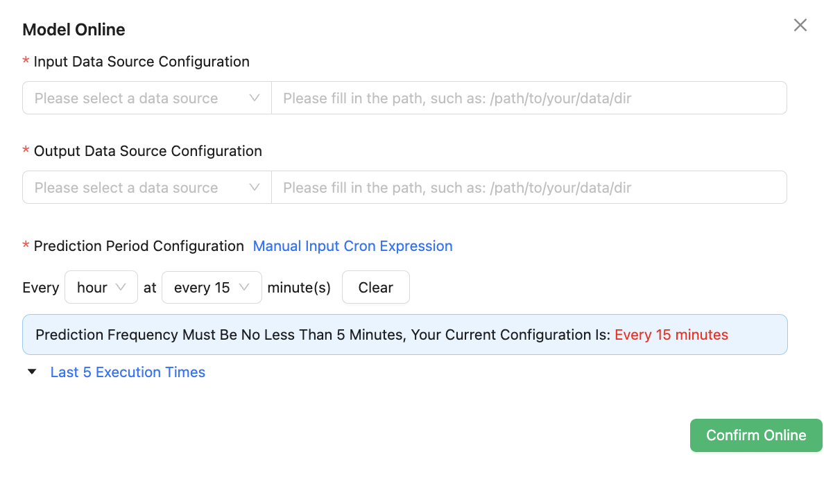
Task: Open the input 'Please select a data source' dropdown
Action: pyautogui.click(x=139, y=98)
